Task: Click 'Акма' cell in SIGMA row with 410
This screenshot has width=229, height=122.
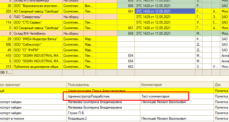Action: [225, 56]
